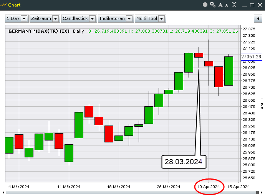Click the 10-Apr-2024 date axis label
This screenshot has height=195, width=265.
tap(209, 187)
